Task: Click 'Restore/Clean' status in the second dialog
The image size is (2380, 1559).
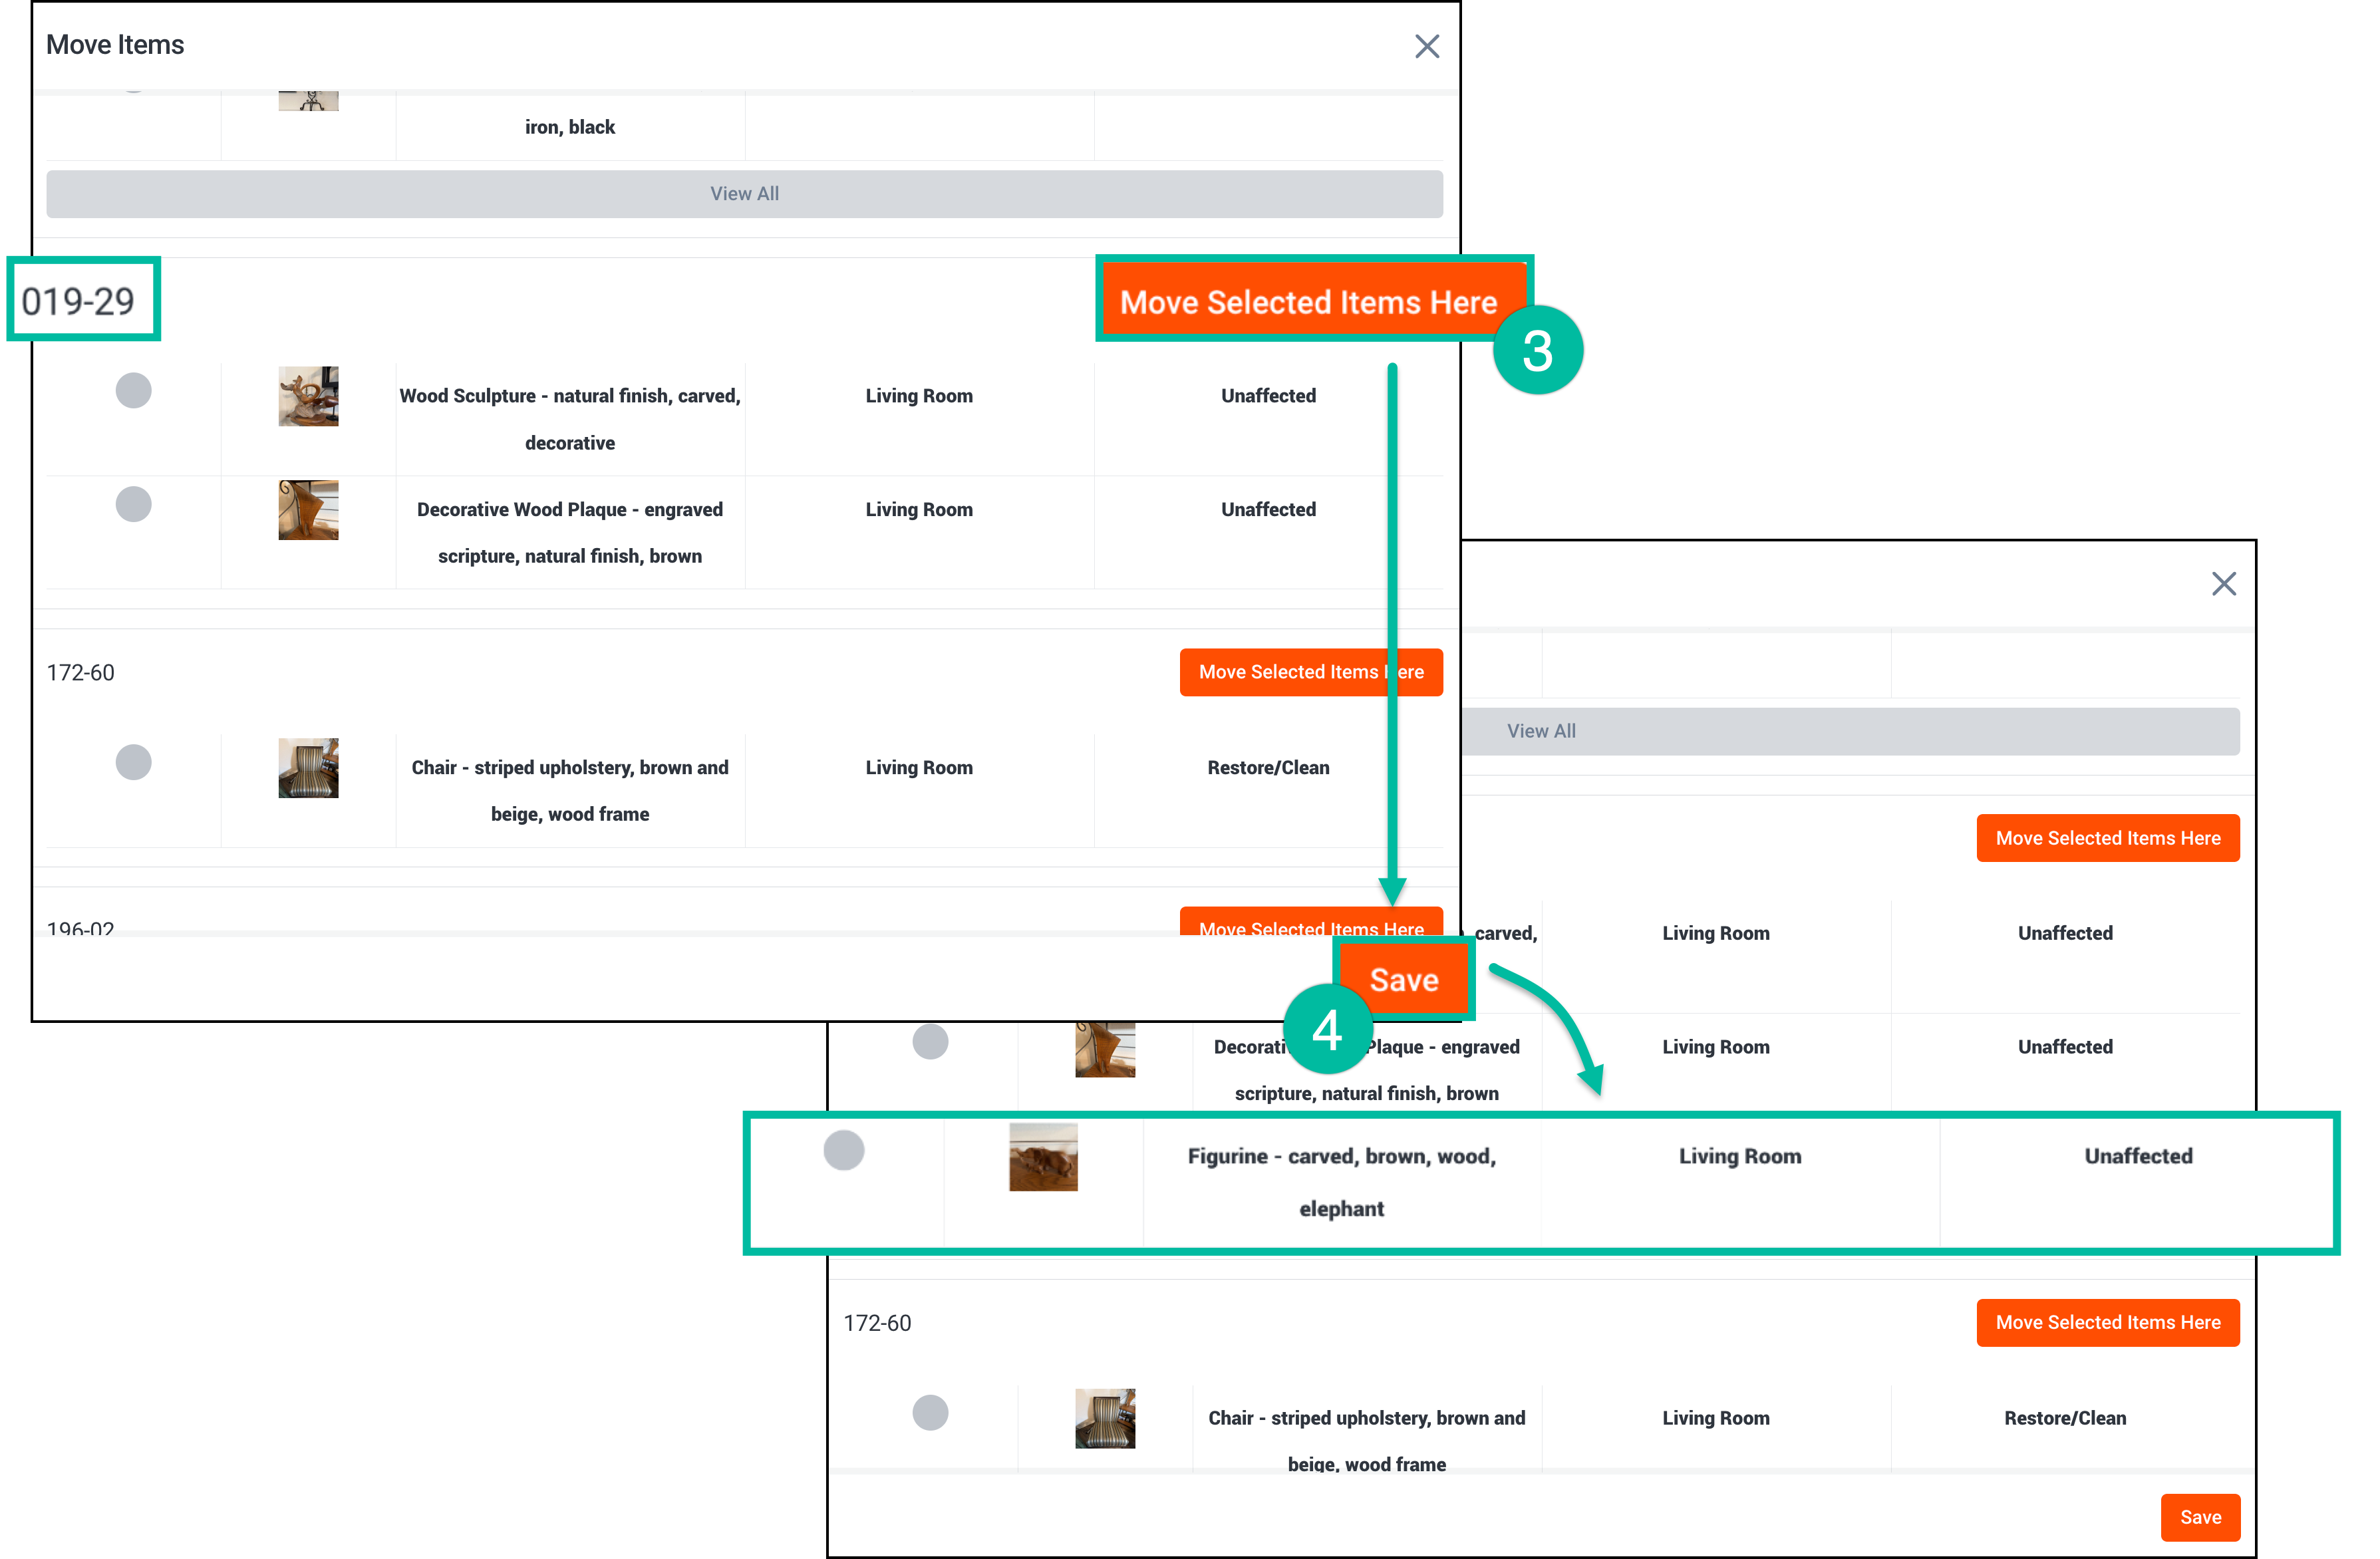Action: click(2065, 1418)
